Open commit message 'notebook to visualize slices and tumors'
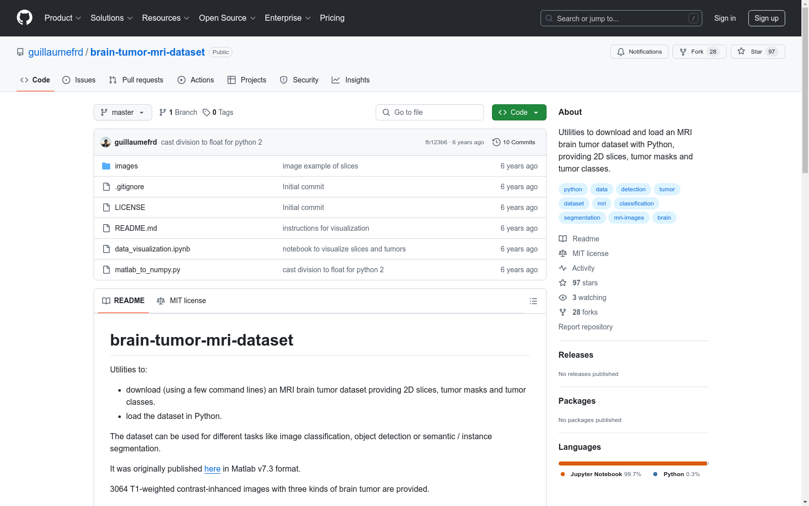The width and height of the screenshot is (809, 506). click(x=344, y=249)
